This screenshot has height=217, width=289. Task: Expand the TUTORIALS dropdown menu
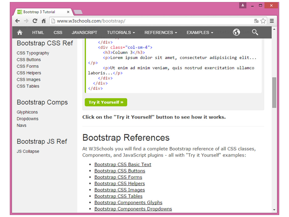(121, 32)
